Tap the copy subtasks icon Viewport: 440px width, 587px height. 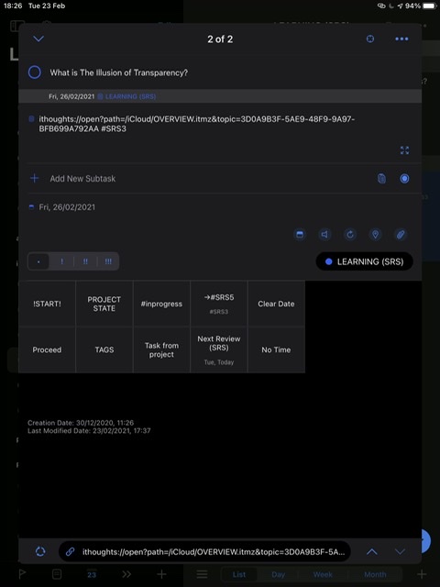pyautogui.click(x=381, y=179)
